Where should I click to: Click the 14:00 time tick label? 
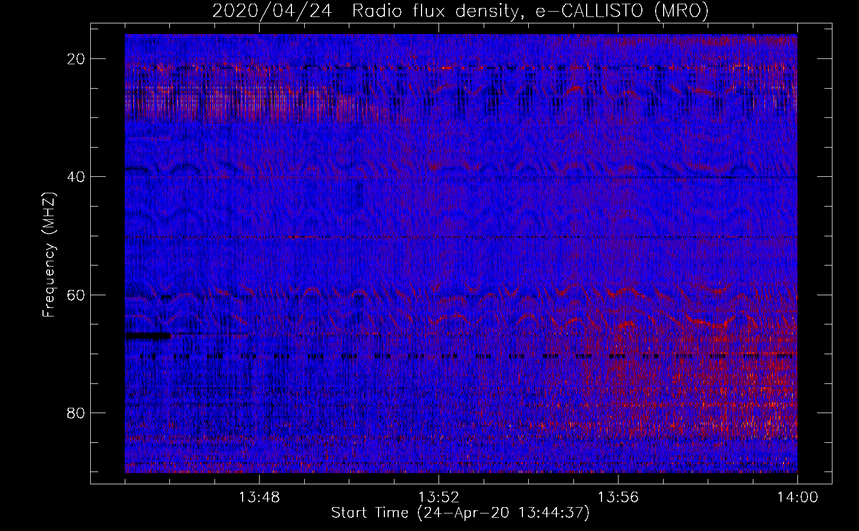pos(797,498)
